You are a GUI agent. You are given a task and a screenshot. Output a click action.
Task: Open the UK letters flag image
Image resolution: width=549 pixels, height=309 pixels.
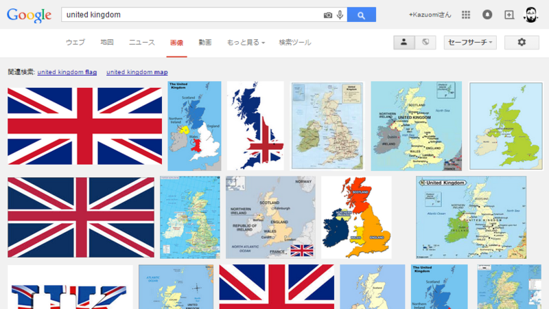(x=70, y=287)
